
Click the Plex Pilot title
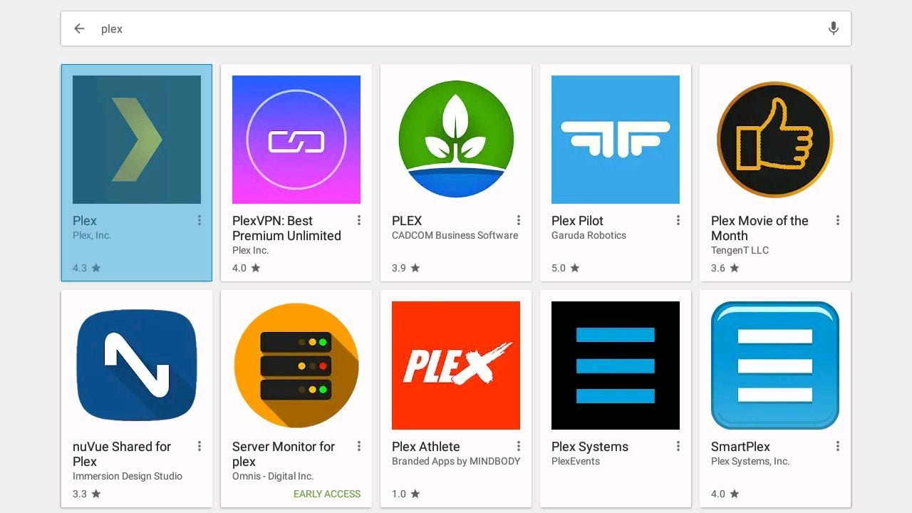pos(577,221)
